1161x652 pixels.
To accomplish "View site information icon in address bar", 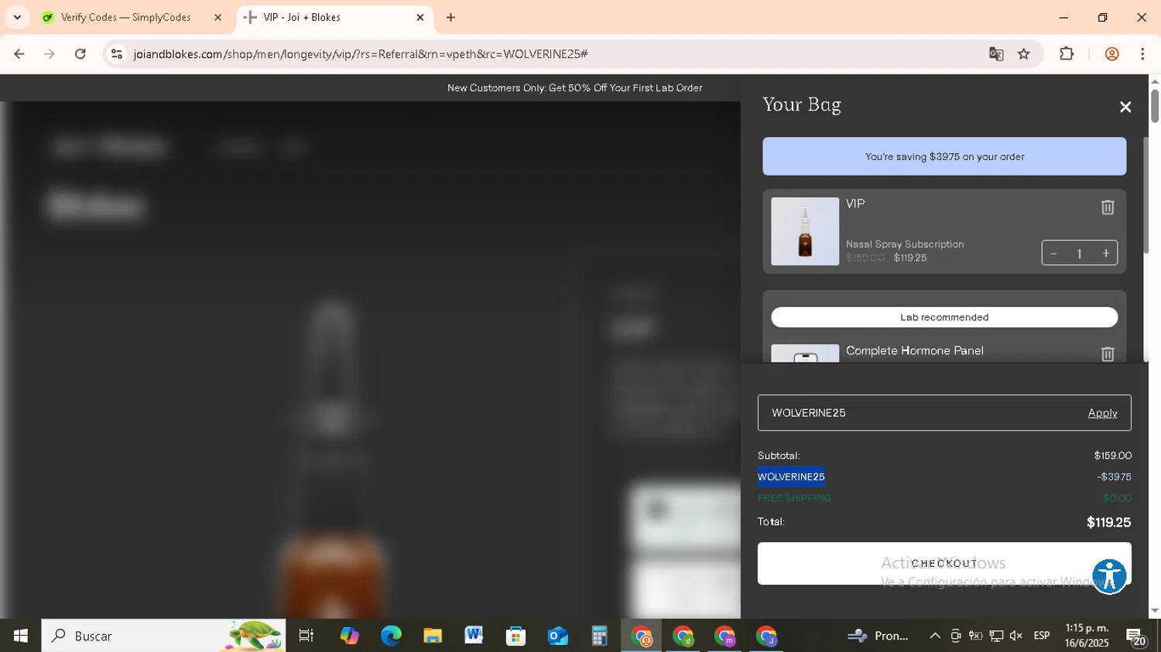I will [x=117, y=54].
